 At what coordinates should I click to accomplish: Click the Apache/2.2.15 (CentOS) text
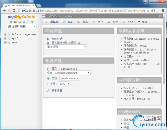click(138, 88)
